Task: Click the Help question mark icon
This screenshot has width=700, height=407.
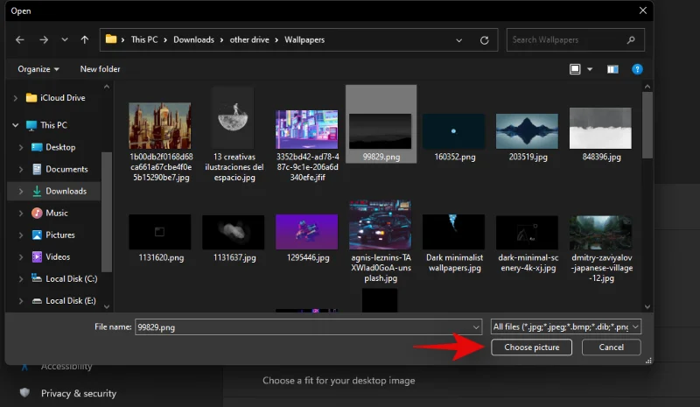Action: (x=638, y=68)
